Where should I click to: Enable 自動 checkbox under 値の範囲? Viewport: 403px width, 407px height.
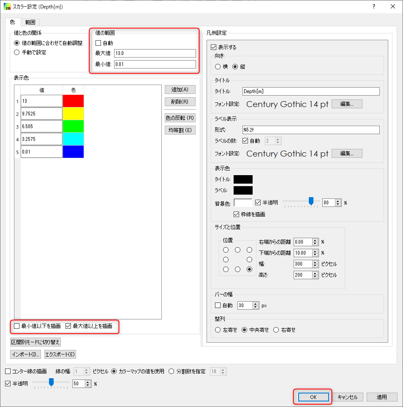click(98, 43)
